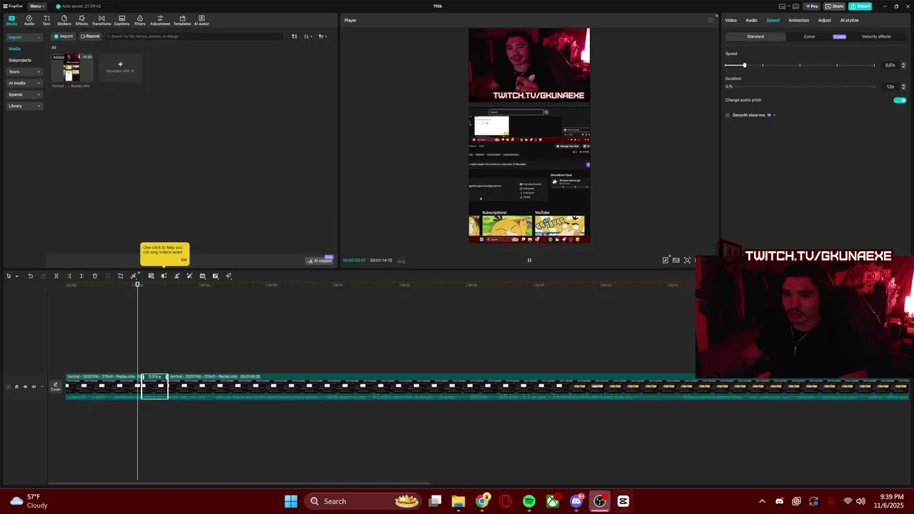914x514 pixels.
Task: Open the Captions panel
Action: click(x=122, y=20)
